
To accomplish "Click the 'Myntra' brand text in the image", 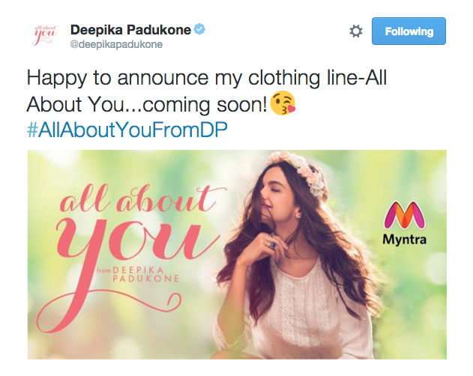I will (x=405, y=243).
